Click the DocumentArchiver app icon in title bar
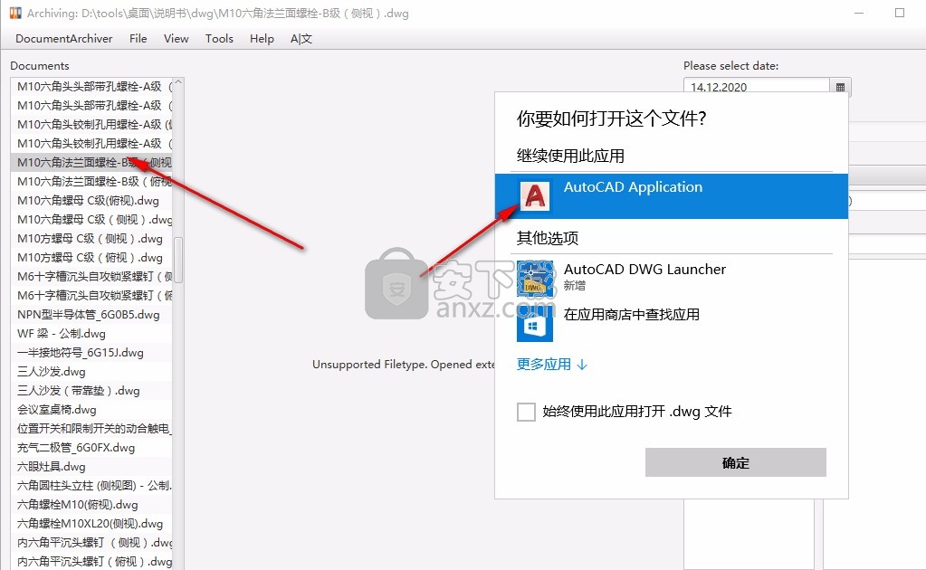The height and width of the screenshot is (570, 926). click(x=15, y=13)
